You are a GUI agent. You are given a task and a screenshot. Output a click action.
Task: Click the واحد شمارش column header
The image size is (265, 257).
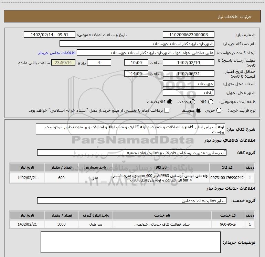point(95,167)
